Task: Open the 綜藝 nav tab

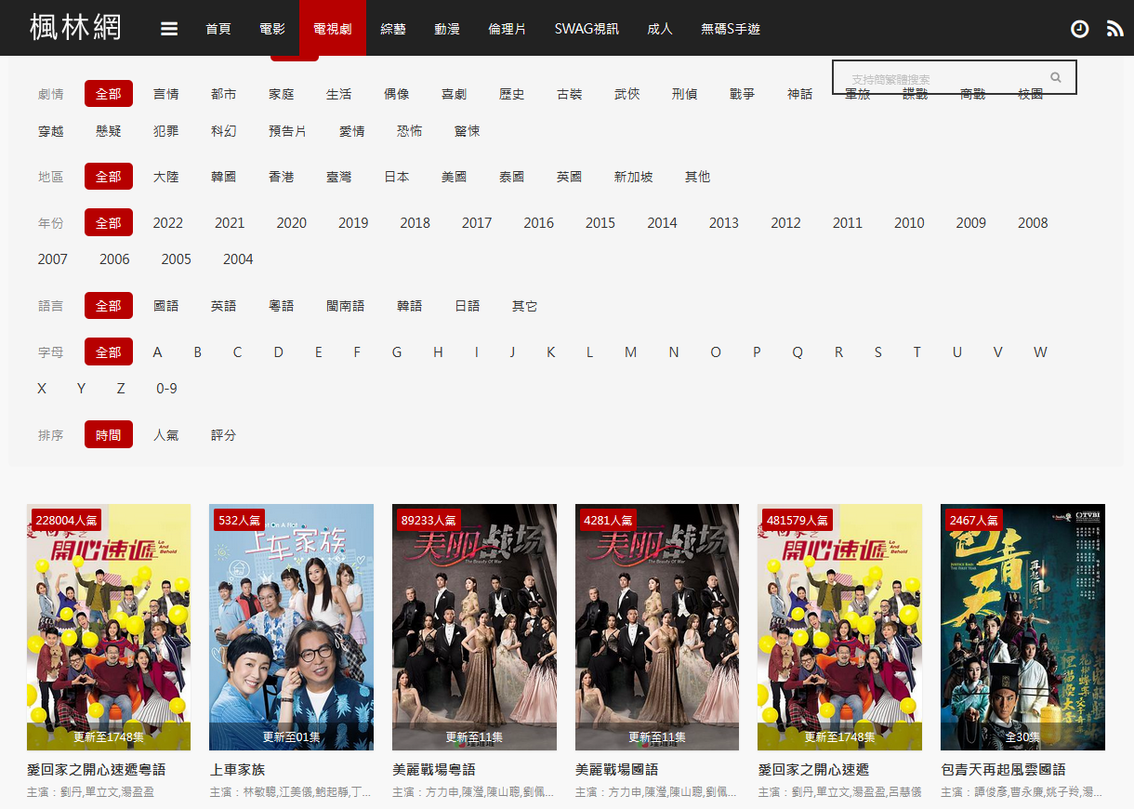Action: [393, 29]
